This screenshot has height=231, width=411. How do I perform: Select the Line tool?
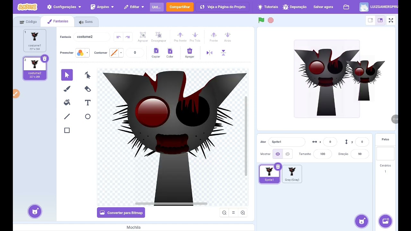pyautogui.click(x=67, y=116)
